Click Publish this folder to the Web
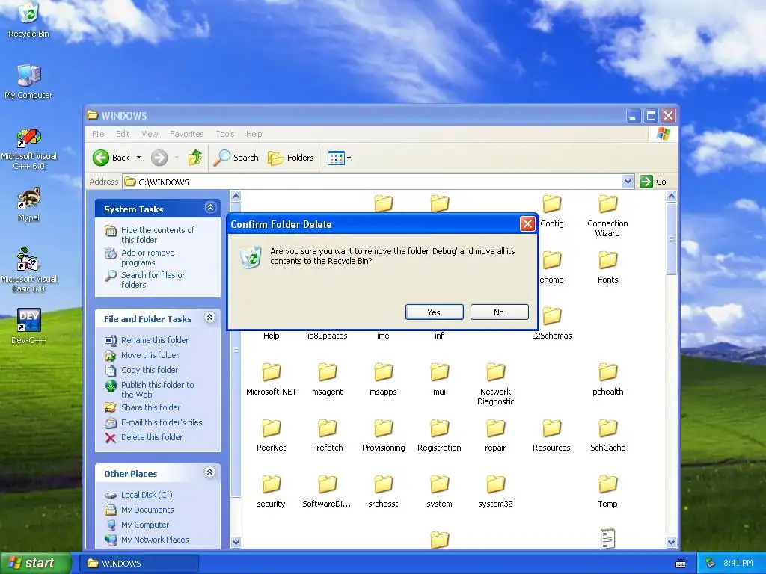 [x=157, y=389]
